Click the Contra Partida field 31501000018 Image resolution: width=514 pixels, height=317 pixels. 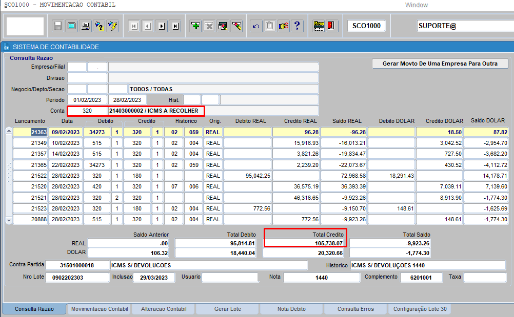pyautogui.click(x=77, y=265)
